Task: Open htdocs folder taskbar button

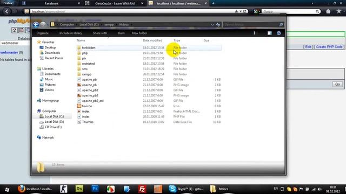Action: (x=219, y=189)
